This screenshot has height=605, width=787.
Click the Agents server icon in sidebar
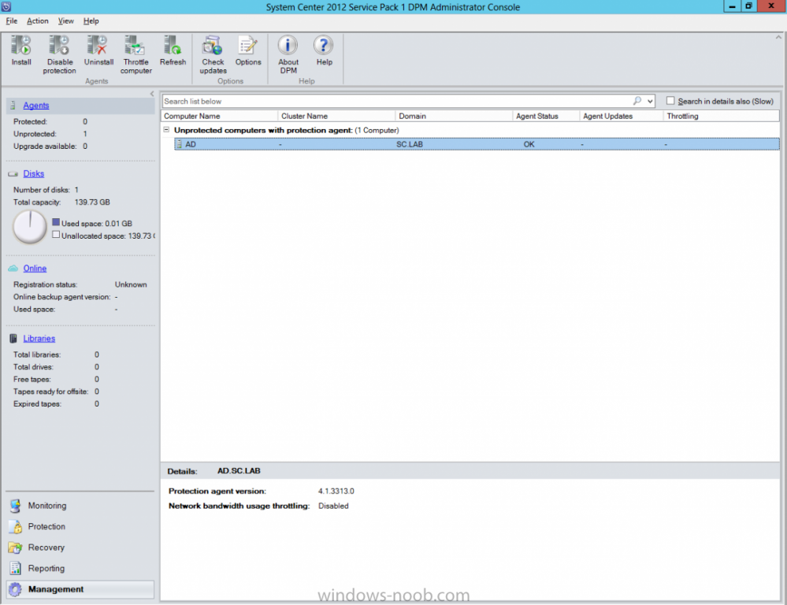point(13,106)
